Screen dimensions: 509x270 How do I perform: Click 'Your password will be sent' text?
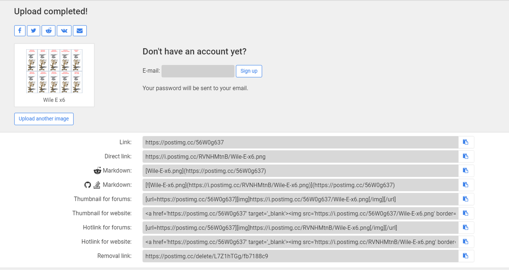(195, 88)
